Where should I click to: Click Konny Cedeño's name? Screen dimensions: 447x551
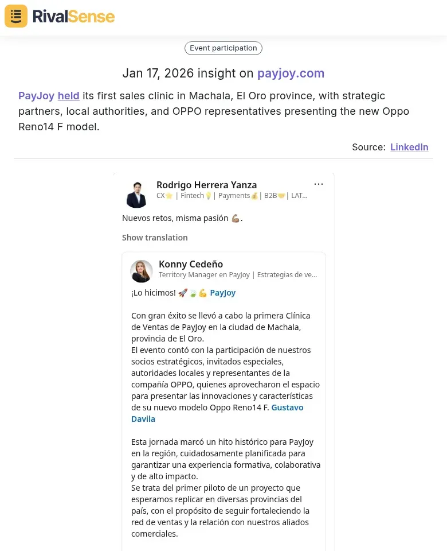(191, 264)
